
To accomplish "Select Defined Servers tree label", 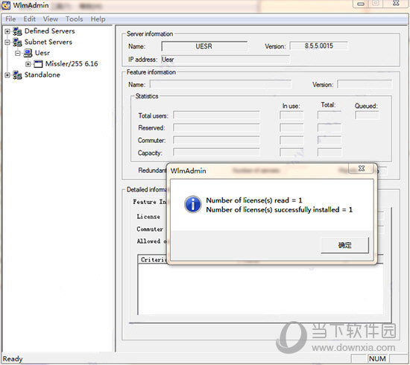I will point(50,31).
